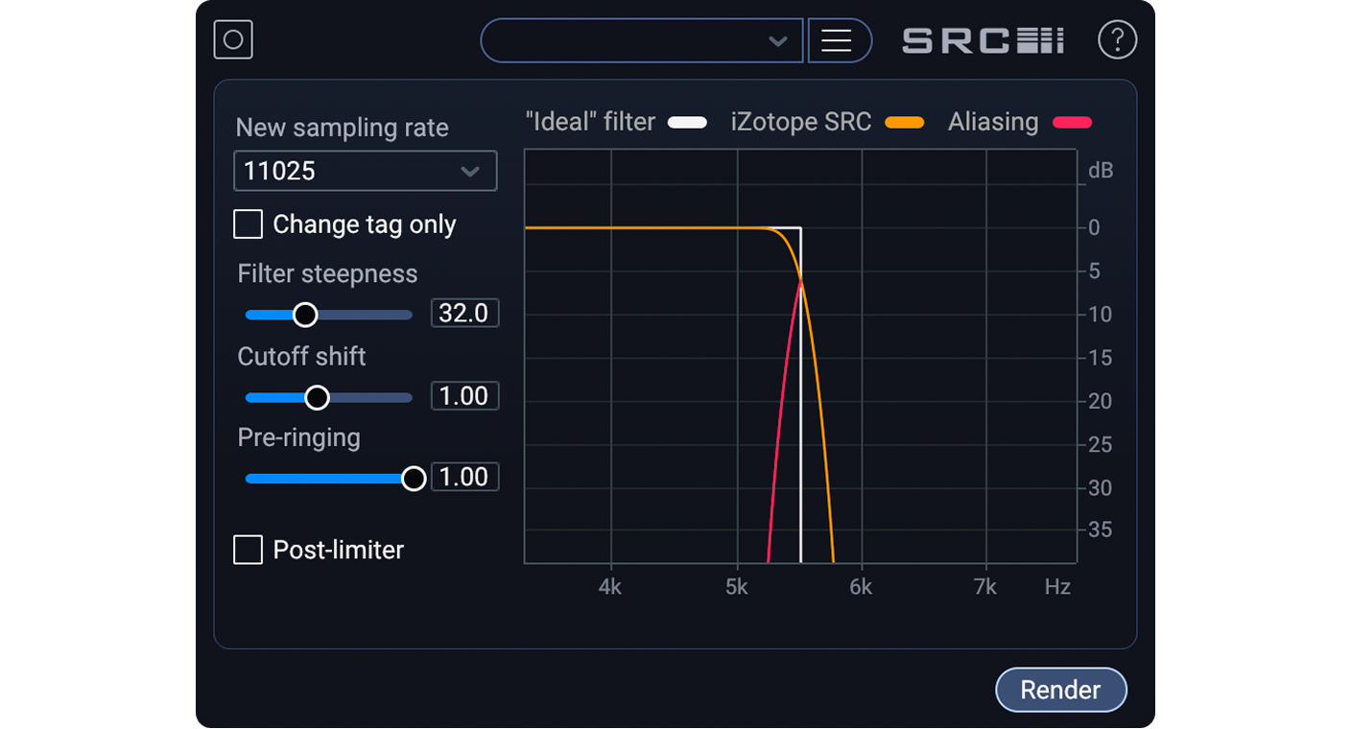
Task: Open the preset selection dropdown
Action: tap(641, 40)
